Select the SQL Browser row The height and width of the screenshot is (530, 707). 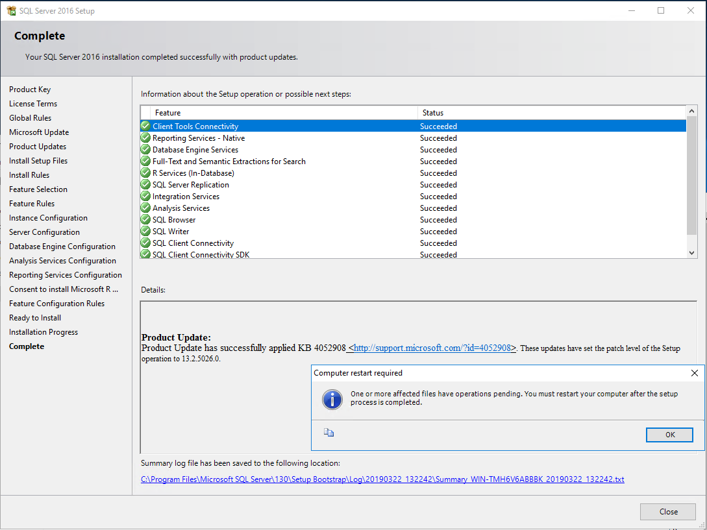tap(413, 220)
